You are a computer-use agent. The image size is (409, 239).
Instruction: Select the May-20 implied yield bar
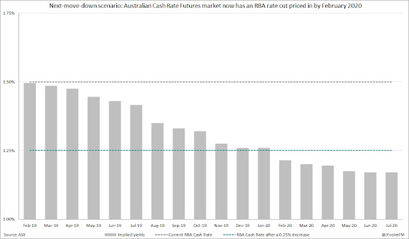click(349, 195)
